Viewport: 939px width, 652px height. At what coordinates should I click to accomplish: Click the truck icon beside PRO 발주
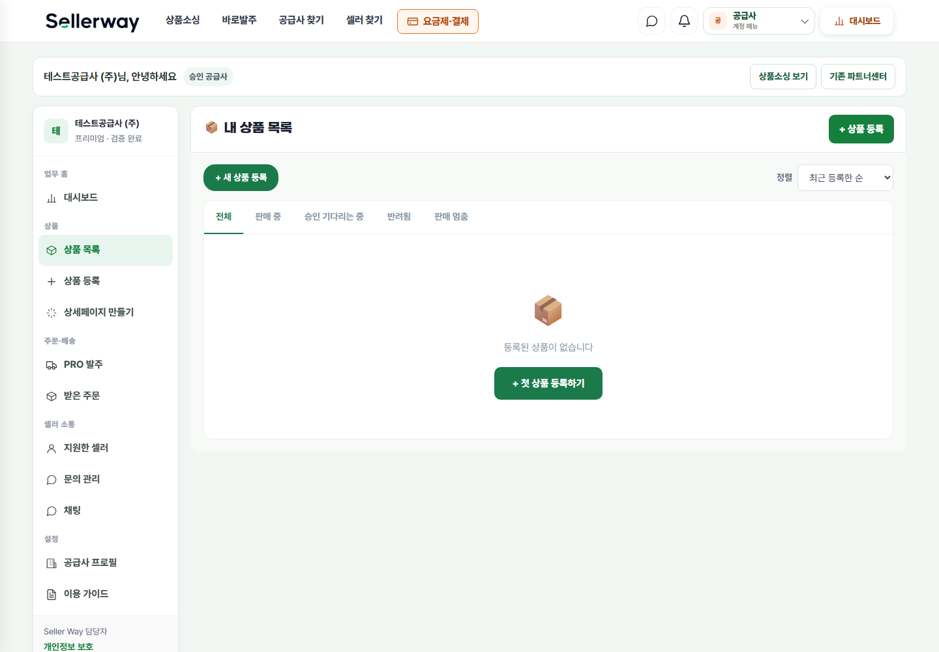52,365
